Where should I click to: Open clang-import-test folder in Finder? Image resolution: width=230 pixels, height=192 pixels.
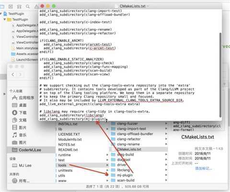click(131, 128)
